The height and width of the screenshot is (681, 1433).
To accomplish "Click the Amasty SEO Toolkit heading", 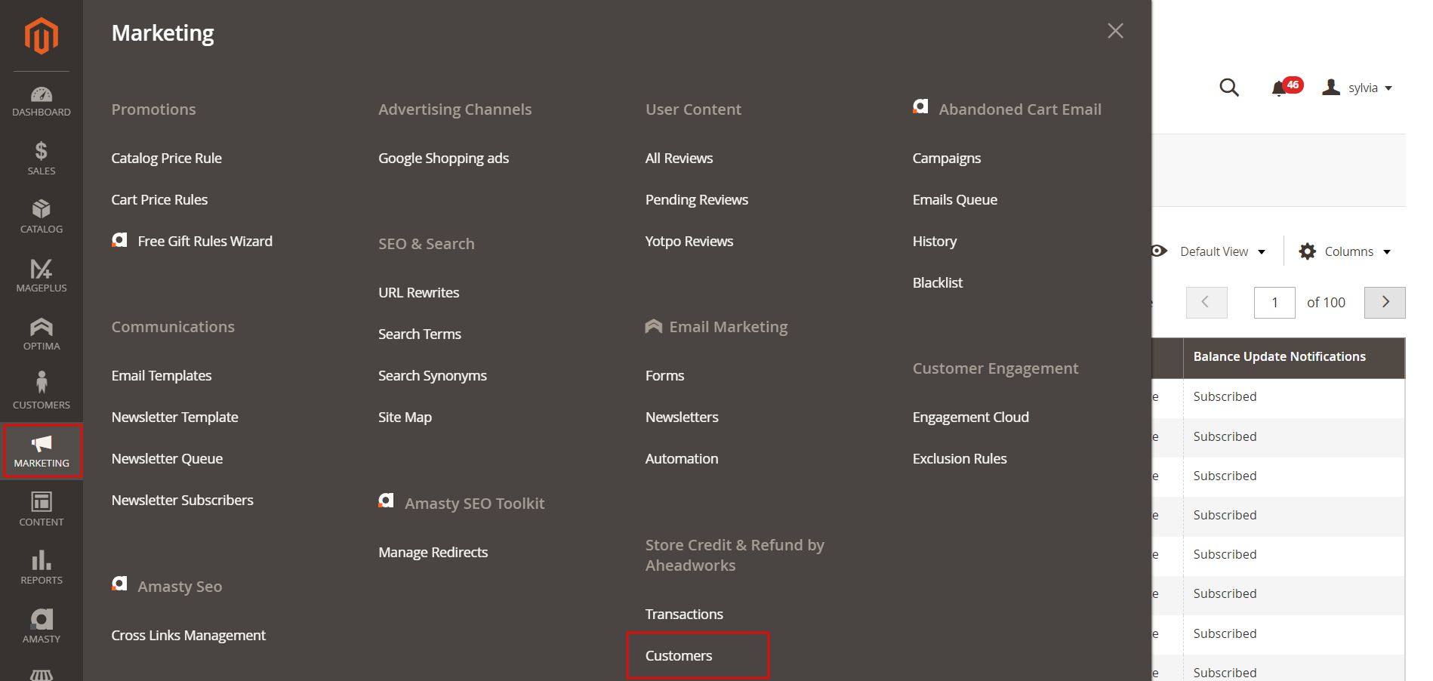I will click(475, 504).
